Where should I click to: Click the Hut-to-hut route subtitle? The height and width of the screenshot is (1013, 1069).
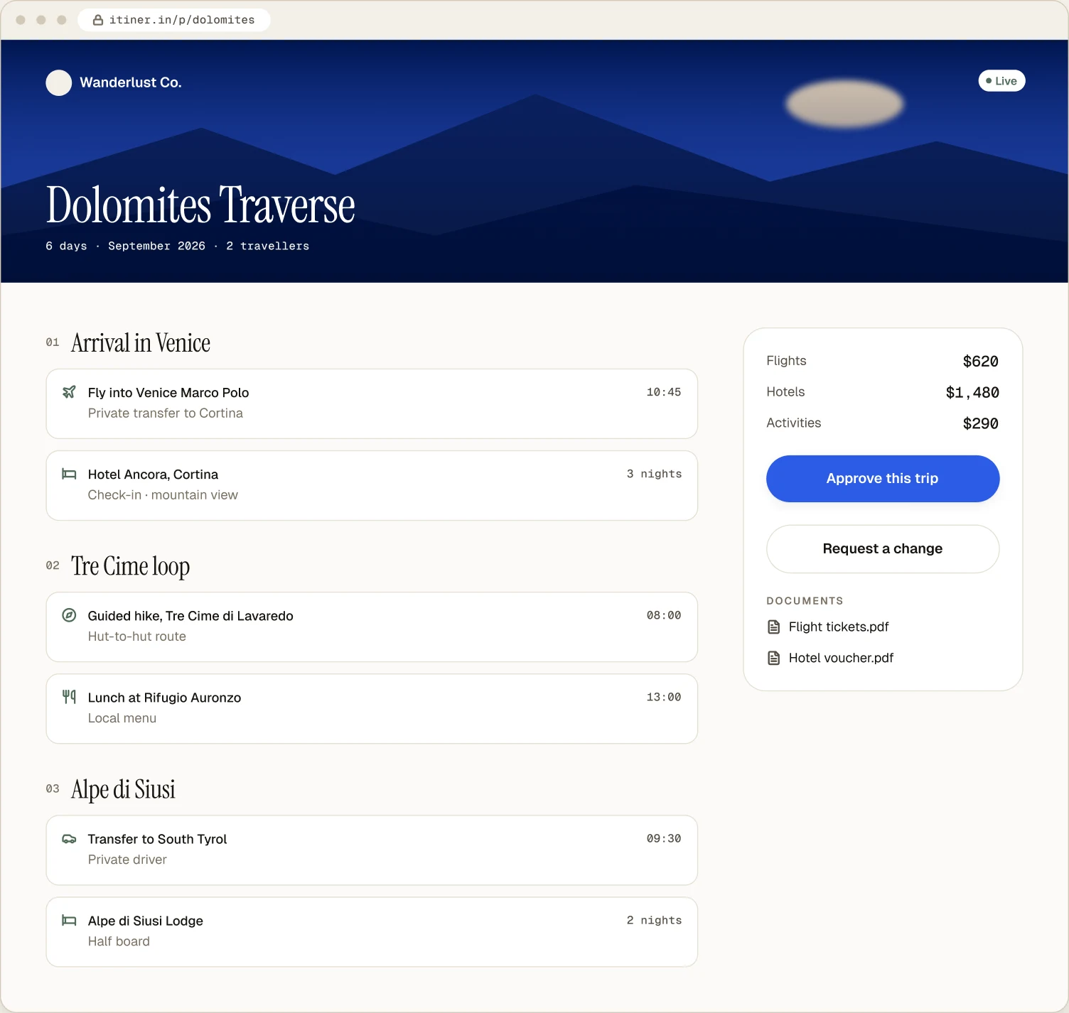coord(136,636)
